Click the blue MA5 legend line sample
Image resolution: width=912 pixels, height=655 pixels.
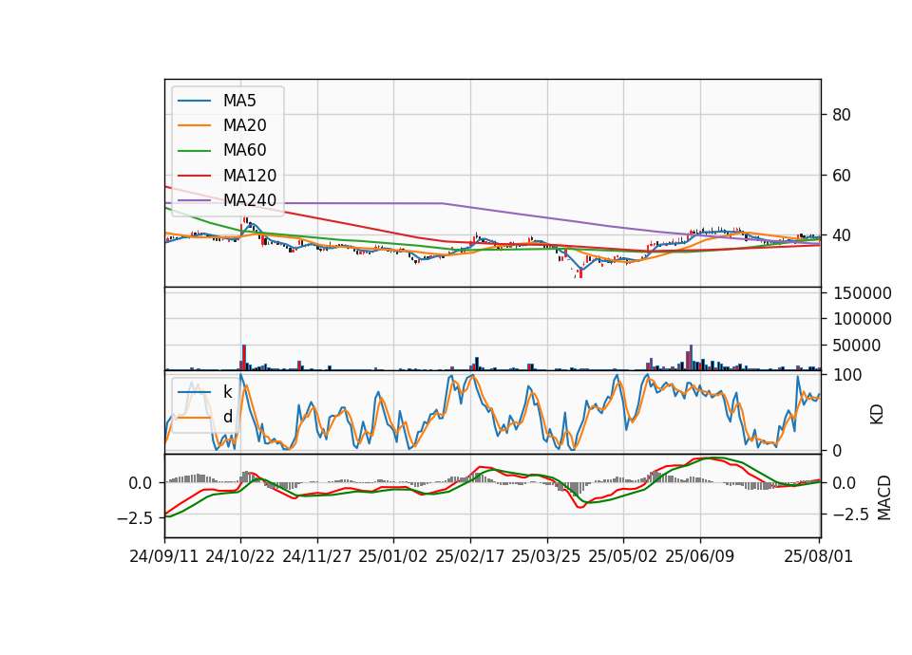[194, 101]
